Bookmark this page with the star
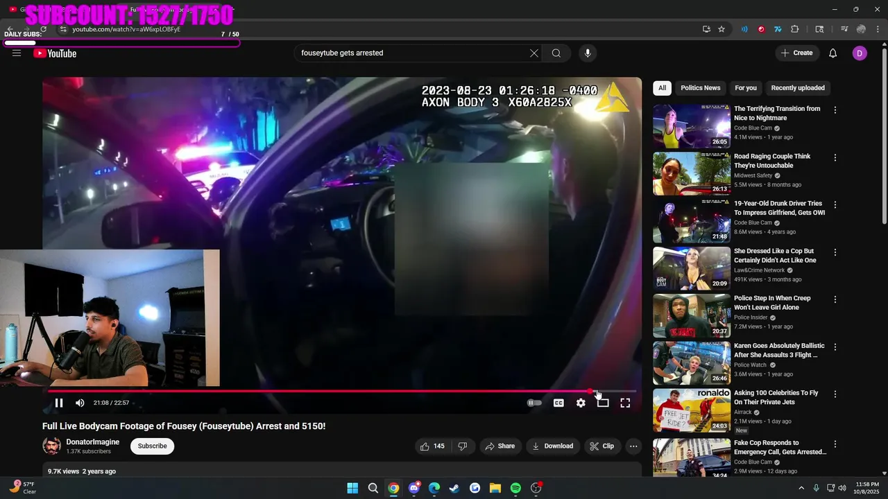 pos(721,29)
